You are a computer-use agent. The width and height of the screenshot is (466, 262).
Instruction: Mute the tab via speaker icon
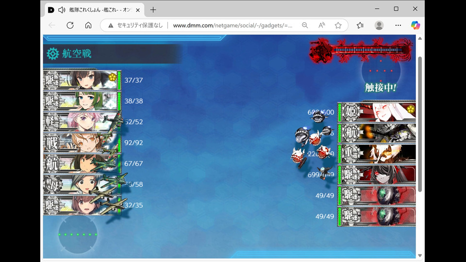[x=62, y=10]
